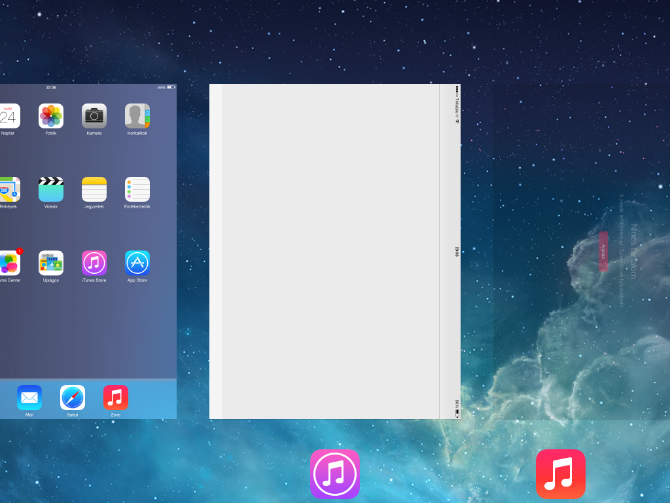Switch to iTunes Store via purple switcher icon

(335, 474)
